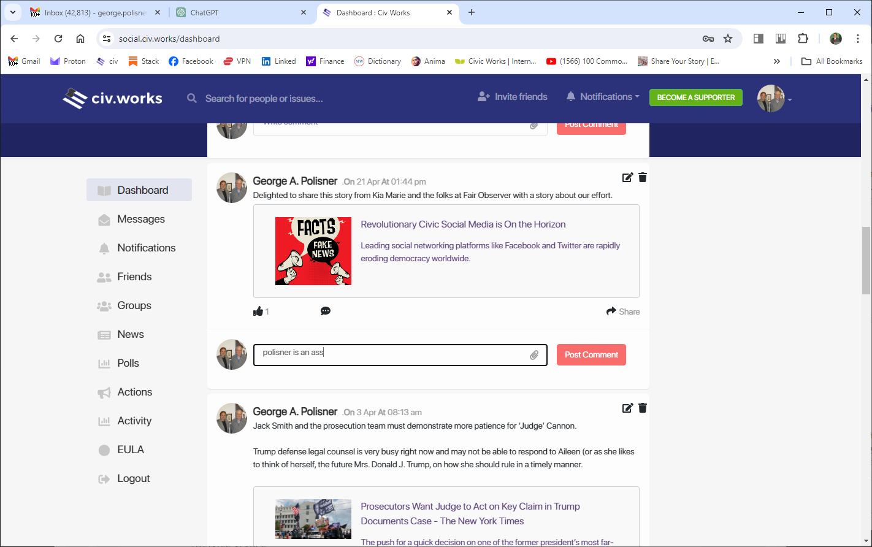The image size is (872, 547).
Task: Like the Fair Observer post with thumbs-up
Action: coord(258,312)
